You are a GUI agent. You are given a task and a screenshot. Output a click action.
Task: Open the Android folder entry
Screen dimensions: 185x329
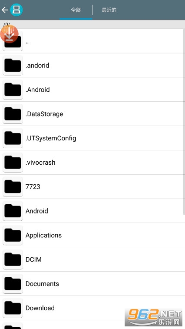pos(92,211)
